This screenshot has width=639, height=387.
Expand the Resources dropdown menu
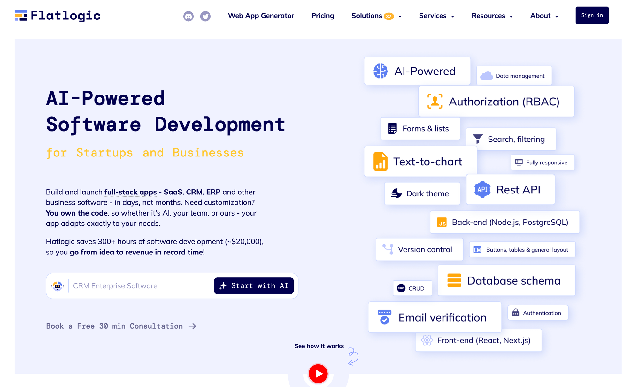pyautogui.click(x=492, y=16)
